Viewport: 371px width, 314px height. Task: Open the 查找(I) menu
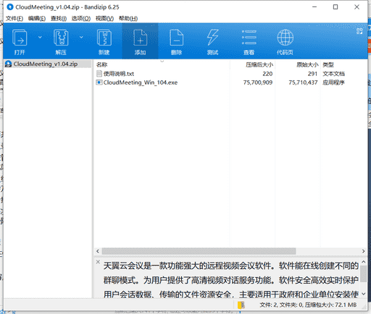(x=59, y=19)
